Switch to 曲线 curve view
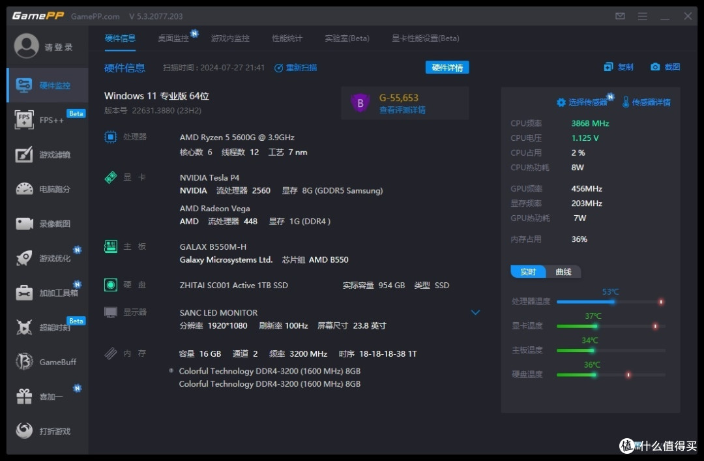 [x=563, y=272]
